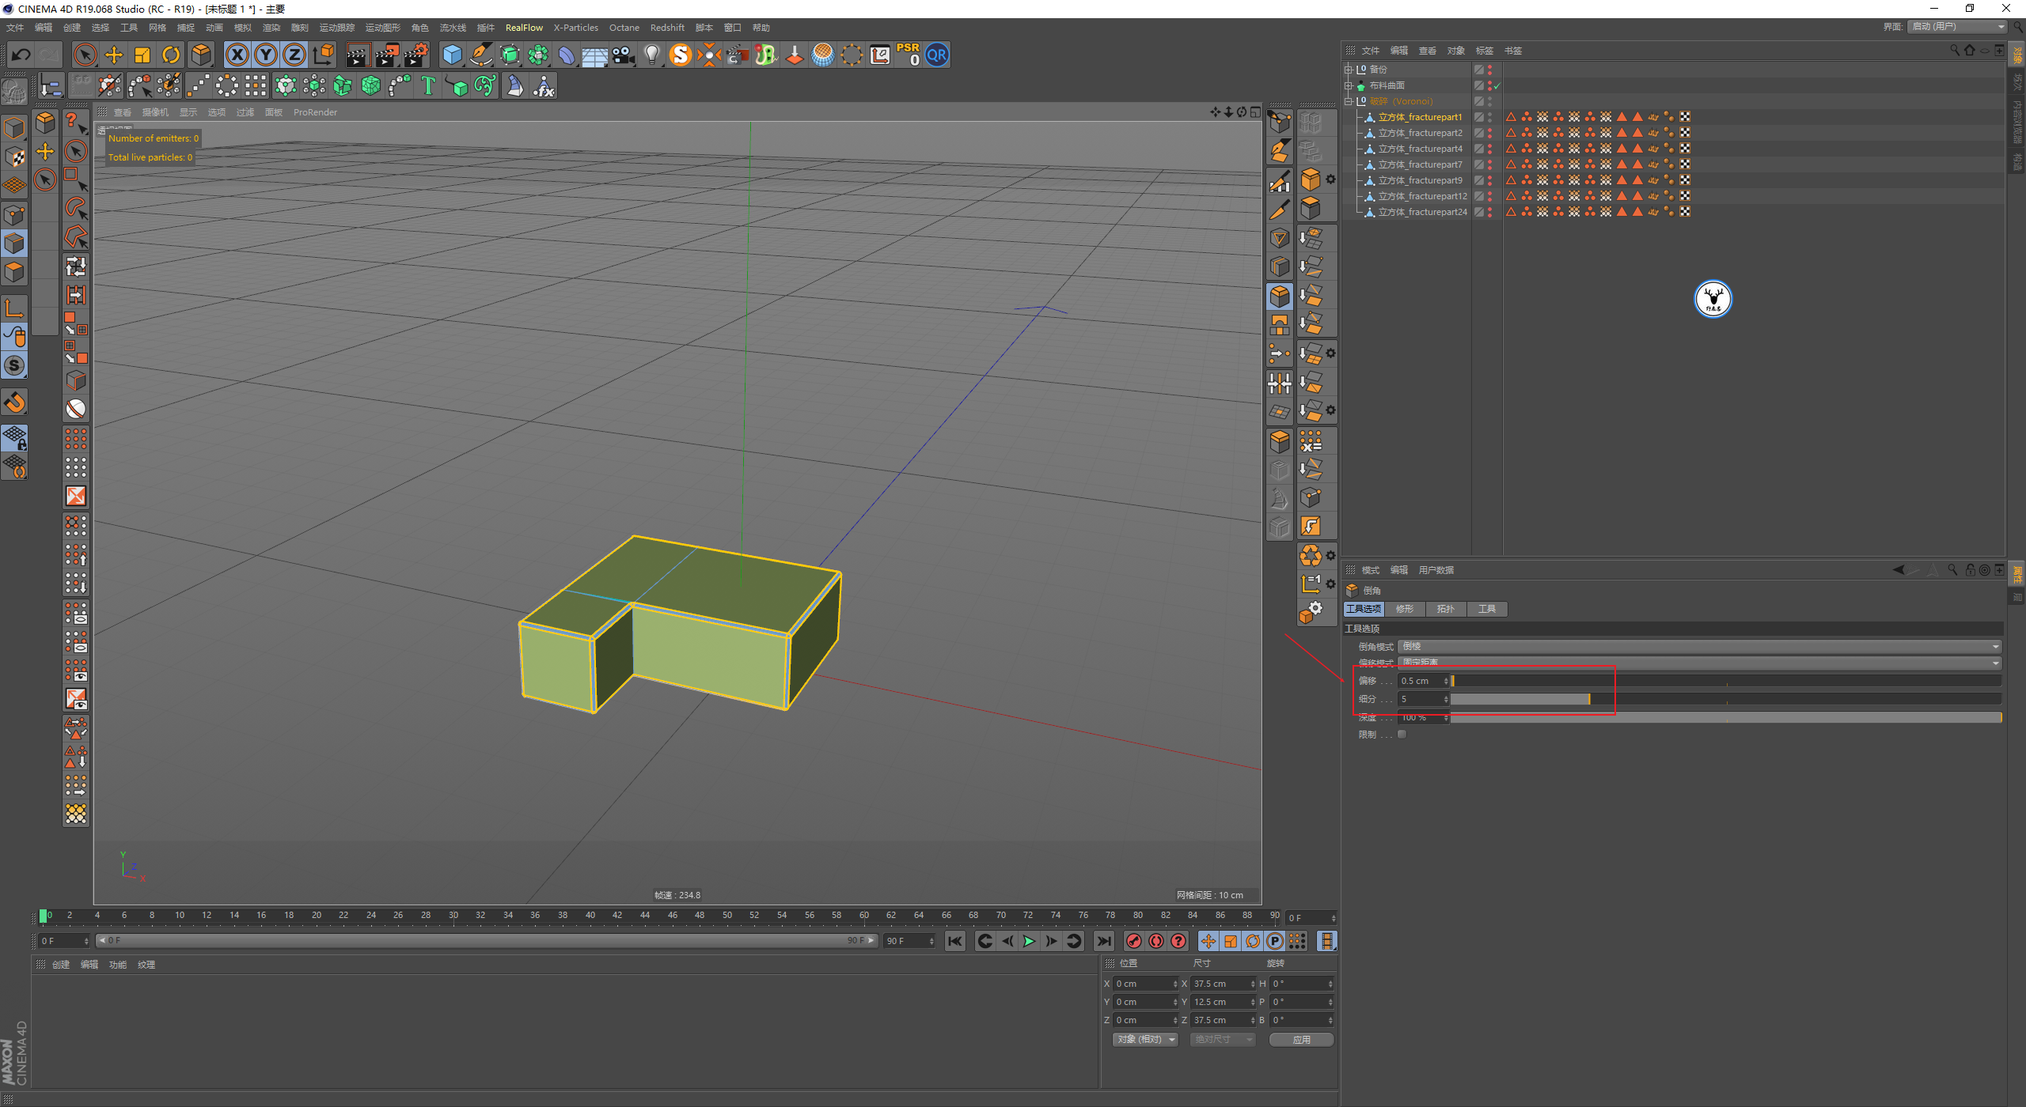The width and height of the screenshot is (2026, 1107).
Task: Click the Magnet tool on left palette
Action: (15, 402)
